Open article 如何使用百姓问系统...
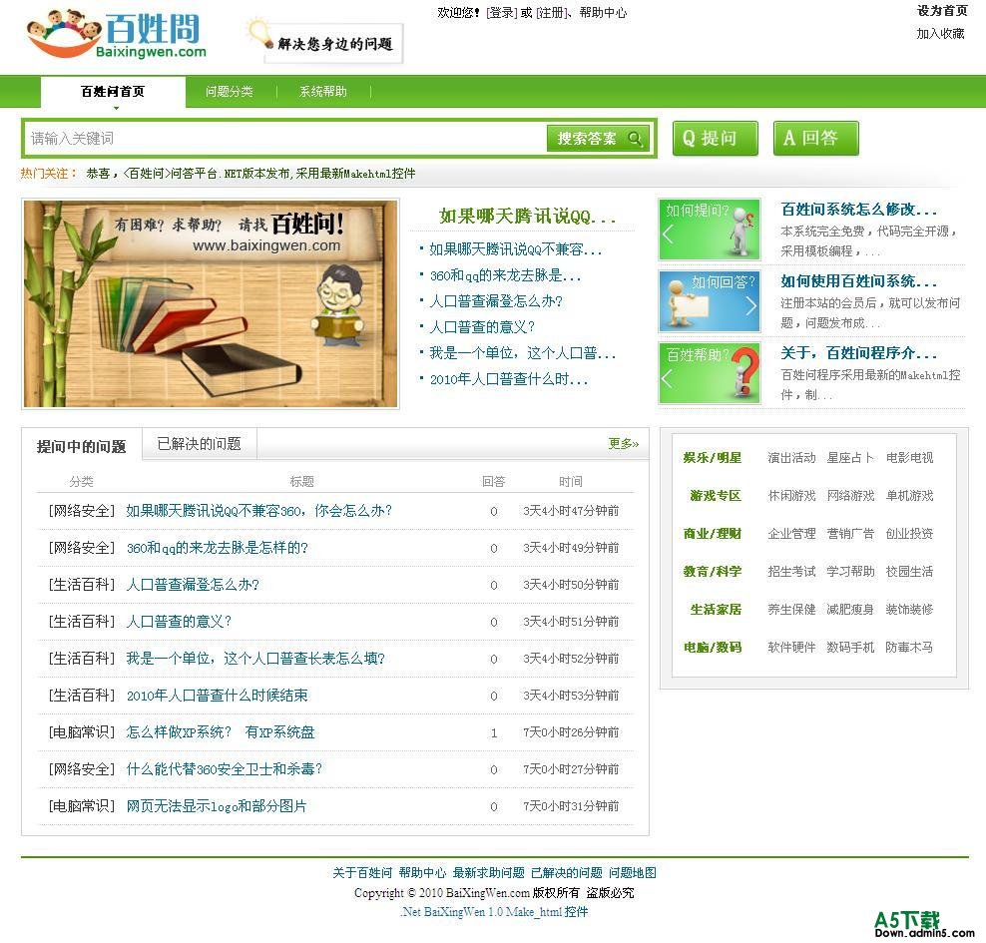 858,281
